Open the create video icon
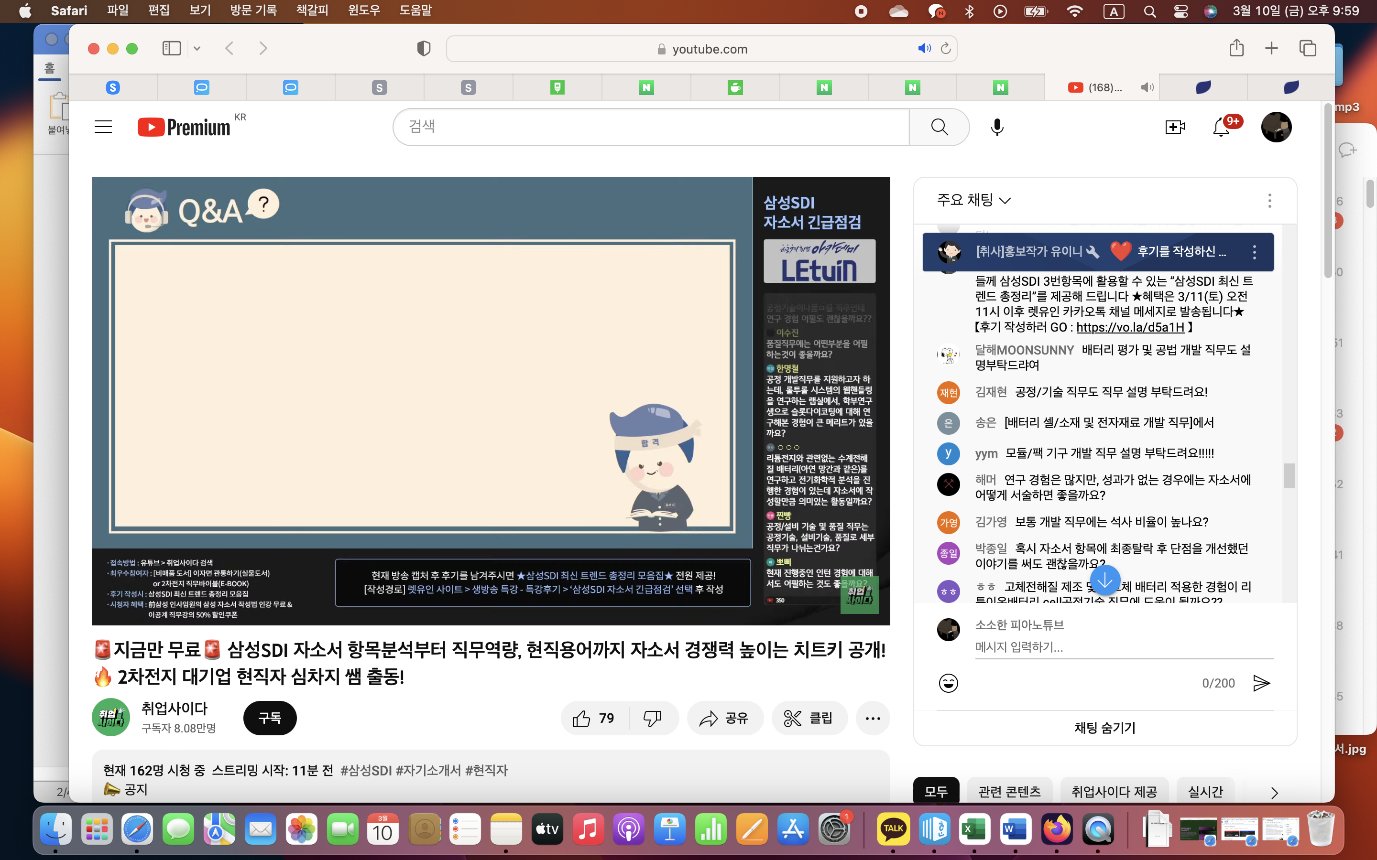Image resolution: width=1377 pixels, height=860 pixels. [x=1174, y=127]
